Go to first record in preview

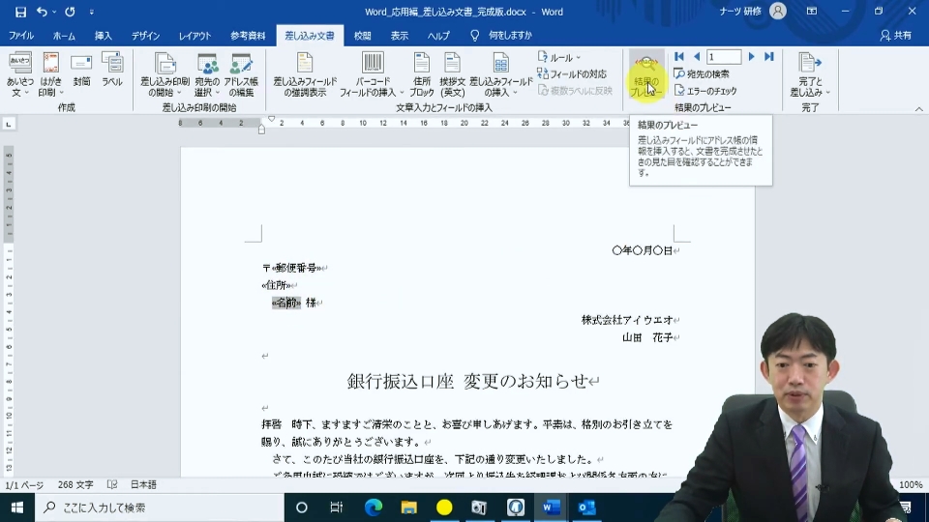tap(679, 57)
